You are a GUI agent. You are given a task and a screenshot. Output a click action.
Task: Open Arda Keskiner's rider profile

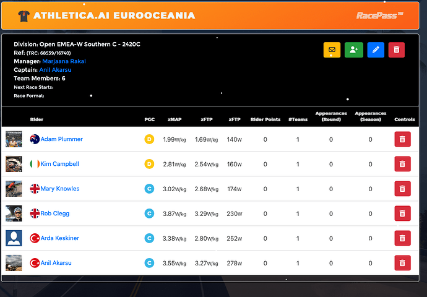(59, 238)
